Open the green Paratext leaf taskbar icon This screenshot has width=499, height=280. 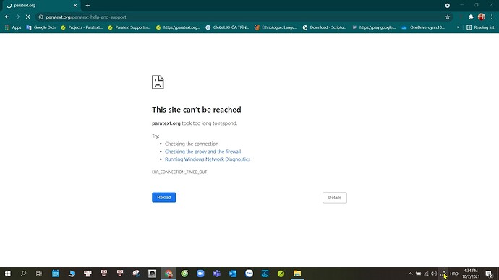(281, 274)
